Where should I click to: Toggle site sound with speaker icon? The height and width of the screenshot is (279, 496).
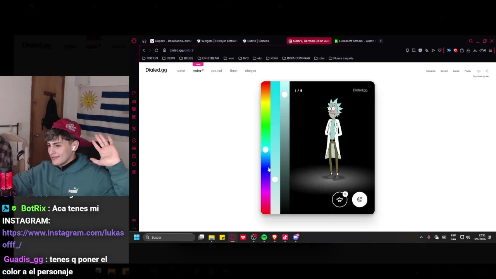[x=479, y=71]
